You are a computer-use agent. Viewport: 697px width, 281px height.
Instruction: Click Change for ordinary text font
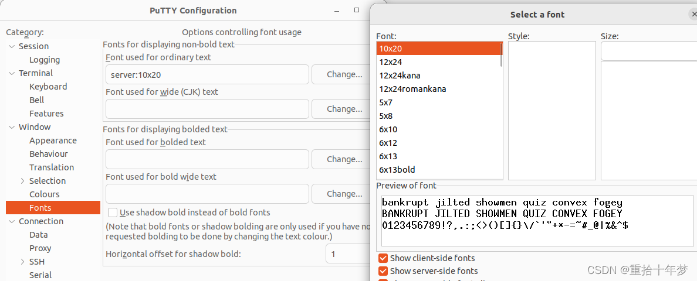point(341,74)
